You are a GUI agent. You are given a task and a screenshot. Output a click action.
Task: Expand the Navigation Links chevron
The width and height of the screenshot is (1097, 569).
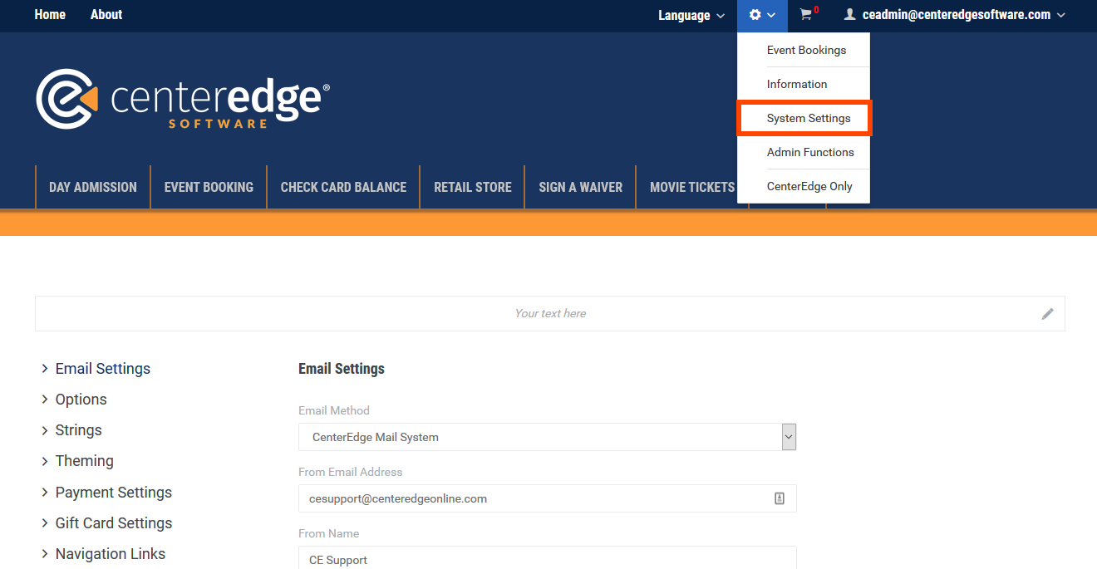[x=45, y=554]
